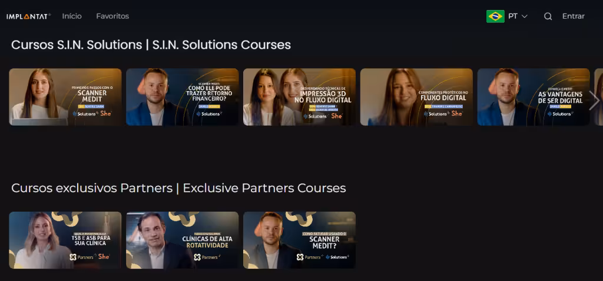Click the She logo on the Scanner Medit card
Viewport: 603px width, 281px height.
pos(106,113)
